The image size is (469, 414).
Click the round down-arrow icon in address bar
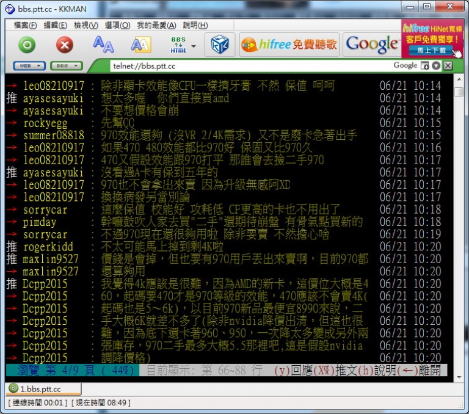(x=436, y=65)
